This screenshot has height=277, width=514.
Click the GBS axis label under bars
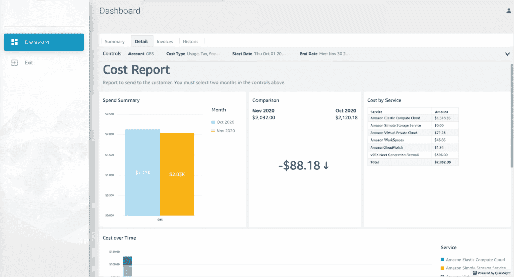tap(160, 220)
